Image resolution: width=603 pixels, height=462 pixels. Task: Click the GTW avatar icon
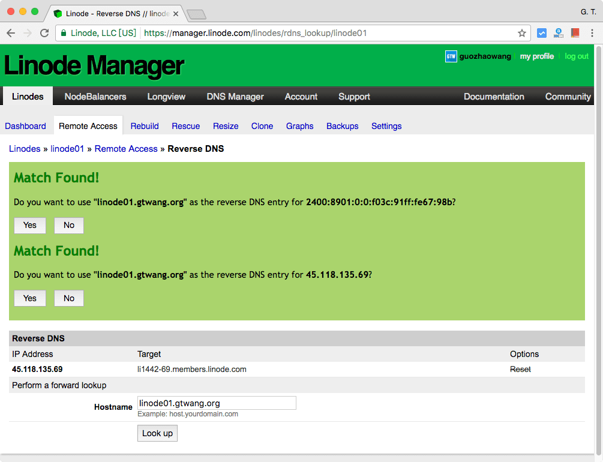[x=450, y=56]
